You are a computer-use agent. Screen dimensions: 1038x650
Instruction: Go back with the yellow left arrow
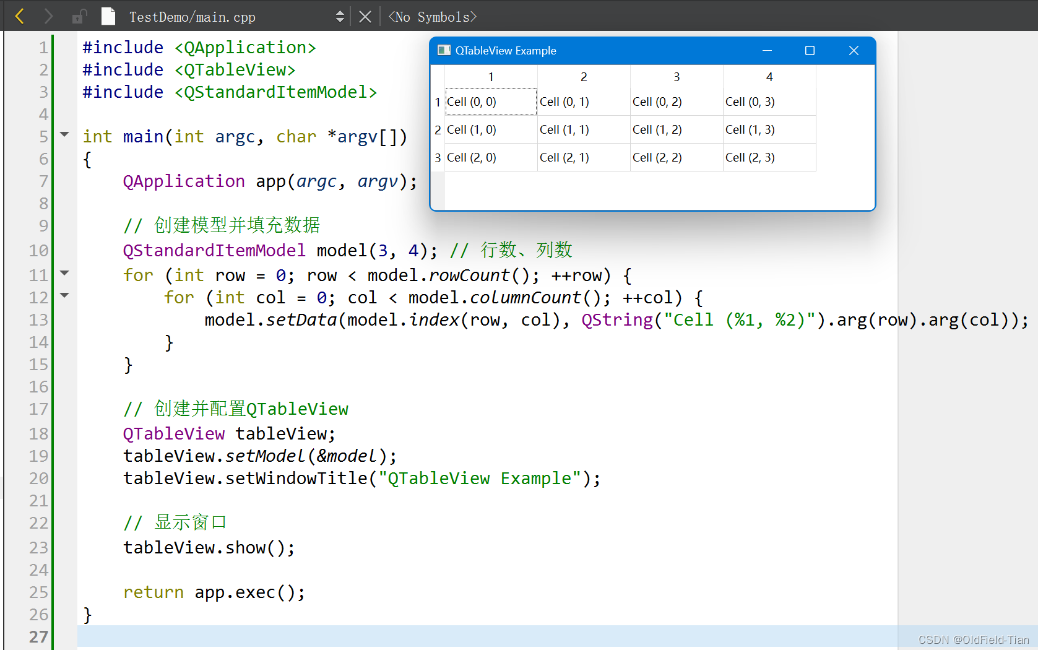[x=20, y=17]
